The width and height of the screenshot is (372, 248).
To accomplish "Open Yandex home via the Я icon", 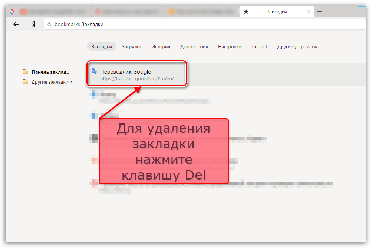I will click(x=34, y=25).
